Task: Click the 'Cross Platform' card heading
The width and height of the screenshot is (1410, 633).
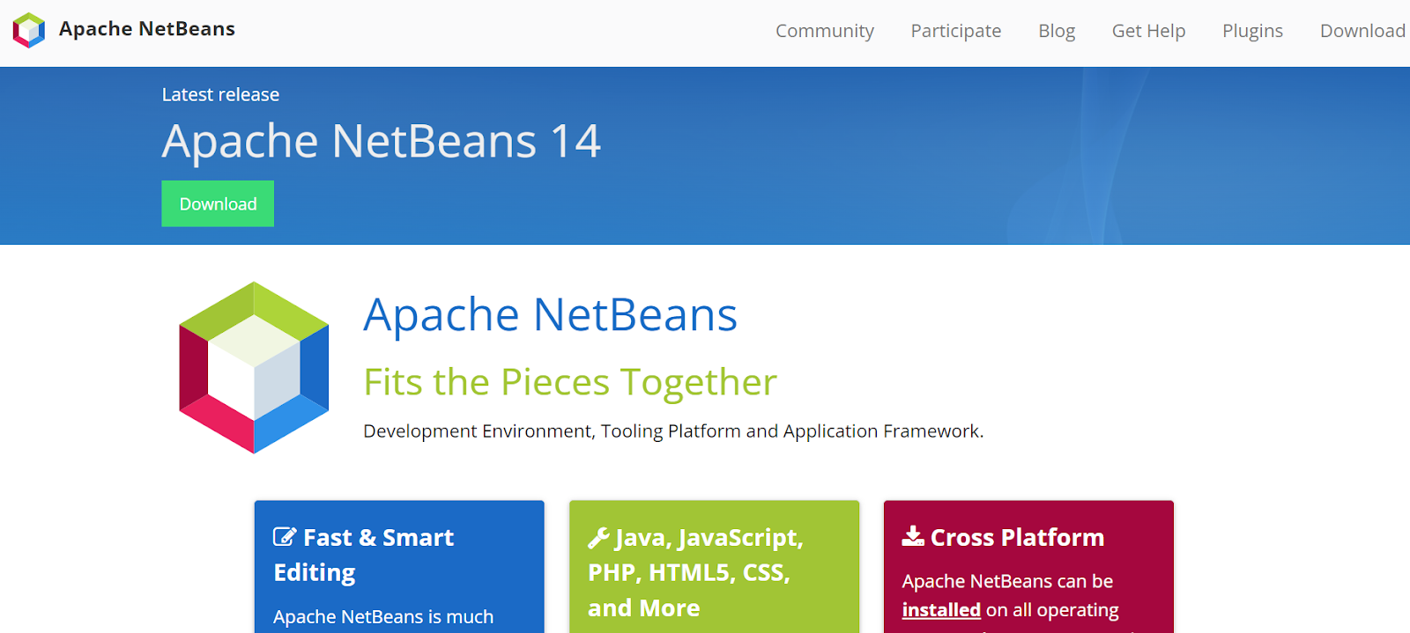Action: 1017,537
